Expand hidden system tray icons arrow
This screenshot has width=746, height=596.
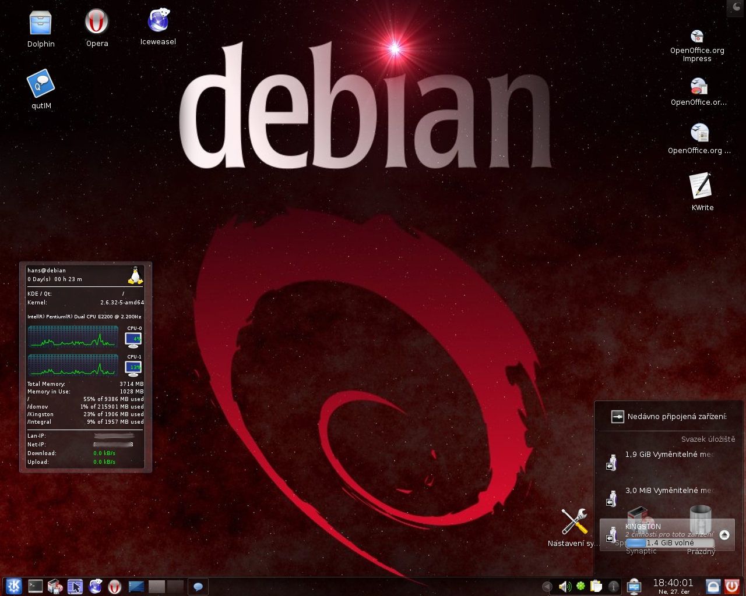tap(547, 587)
